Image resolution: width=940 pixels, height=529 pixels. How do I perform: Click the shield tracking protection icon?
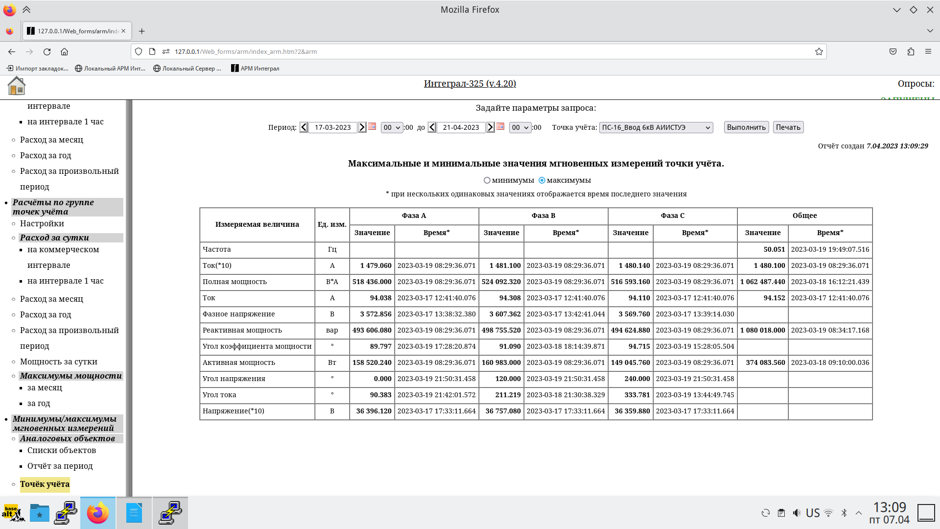pyautogui.click(x=139, y=51)
